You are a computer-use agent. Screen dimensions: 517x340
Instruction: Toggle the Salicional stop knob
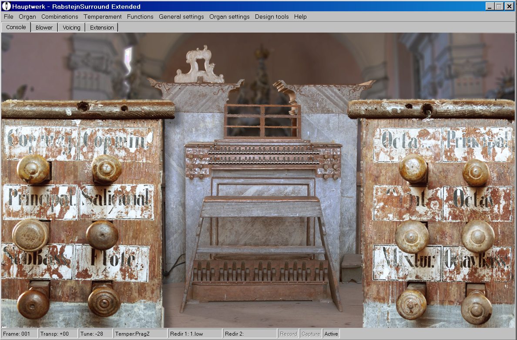102,235
